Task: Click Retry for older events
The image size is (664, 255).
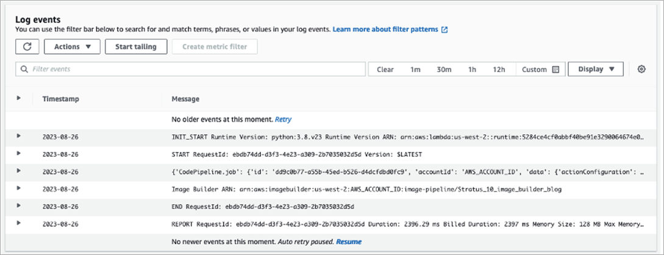Action: point(283,120)
